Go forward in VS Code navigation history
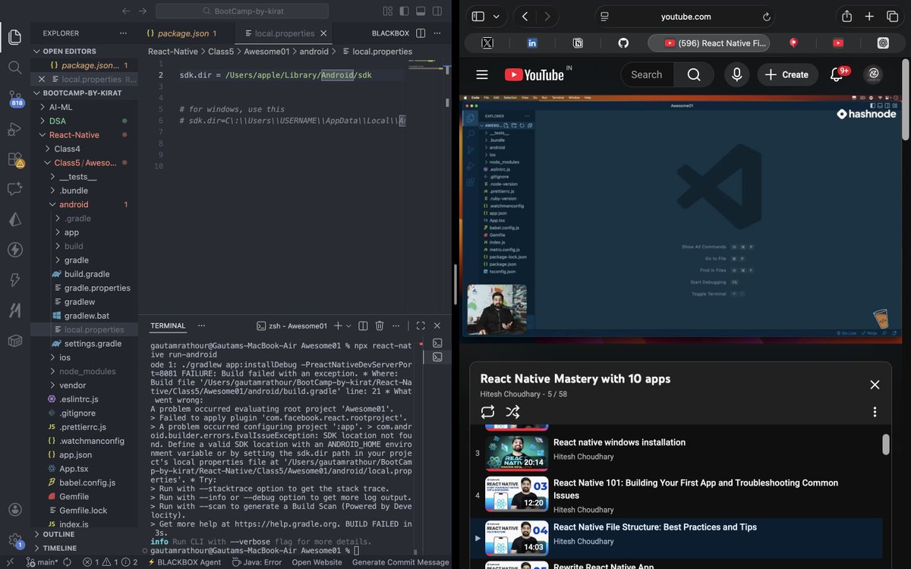 tap(143, 11)
